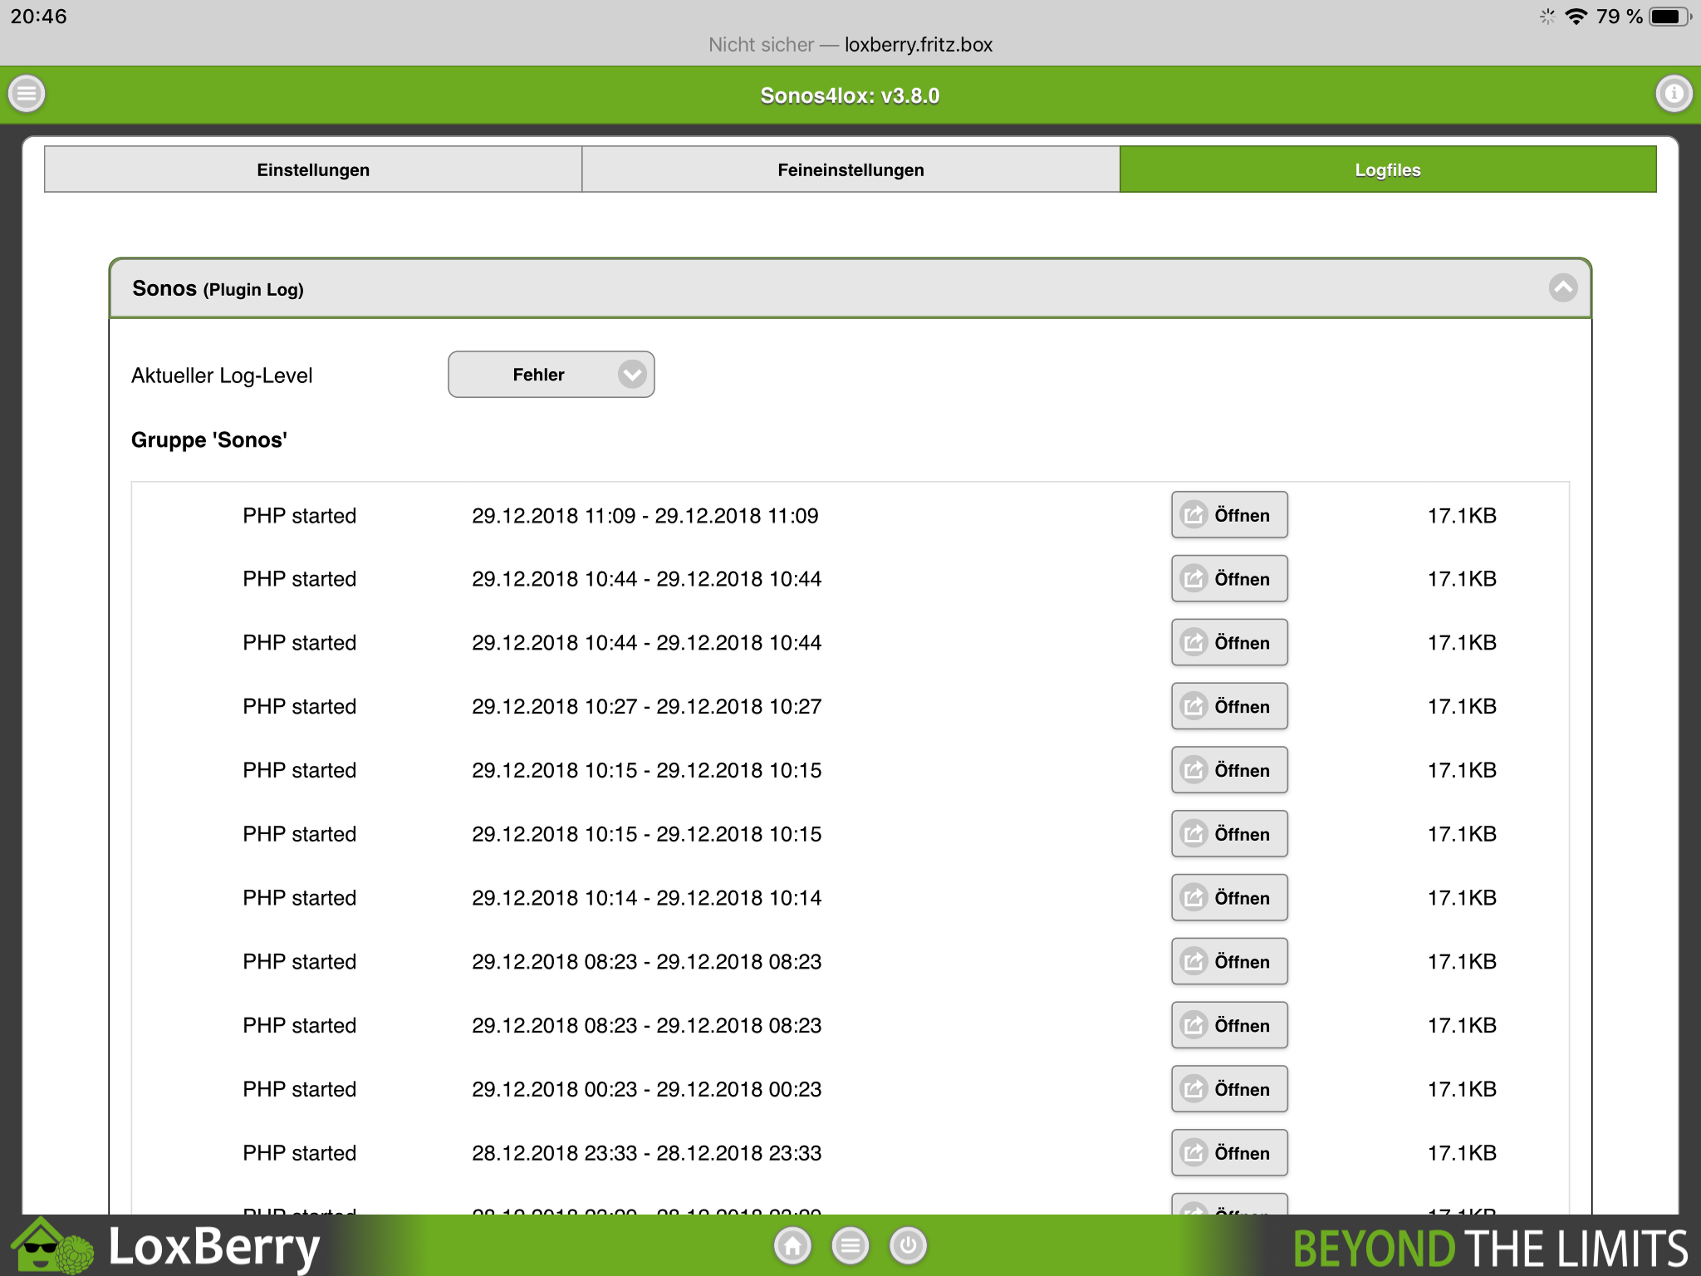The image size is (1701, 1276).
Task: Click the Sonos (Plugin Log) header title
Action: coord(218,289)
